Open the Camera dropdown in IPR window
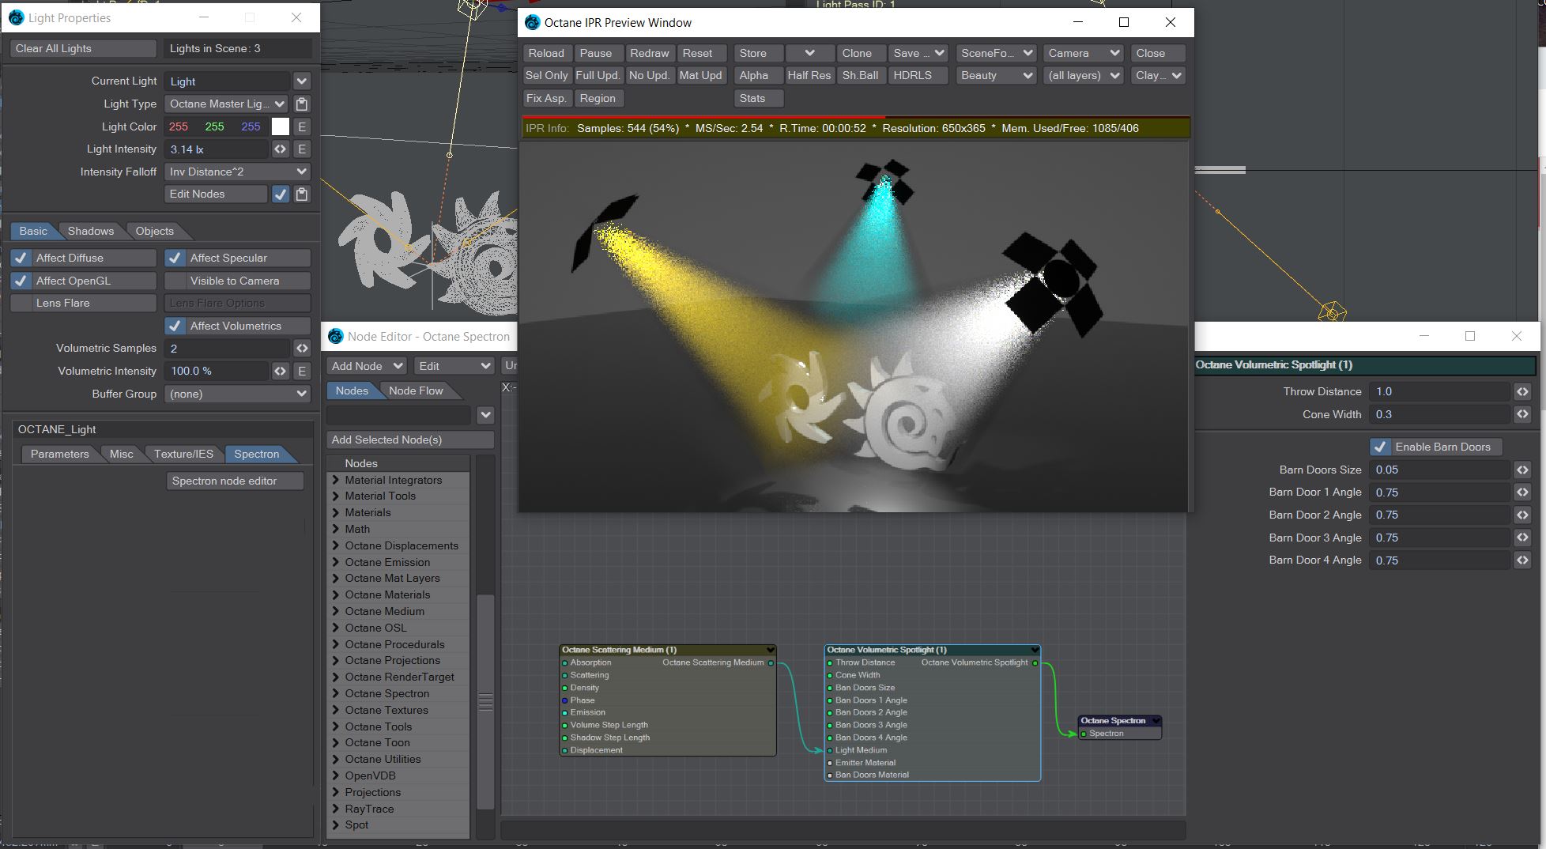Image resolution: width=1546 pixels, height=849 pixels. tap(1084, 53)
